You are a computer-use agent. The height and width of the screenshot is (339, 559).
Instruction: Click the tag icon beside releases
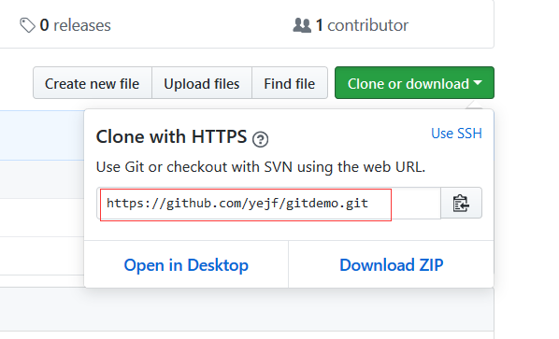click(27, 25)
